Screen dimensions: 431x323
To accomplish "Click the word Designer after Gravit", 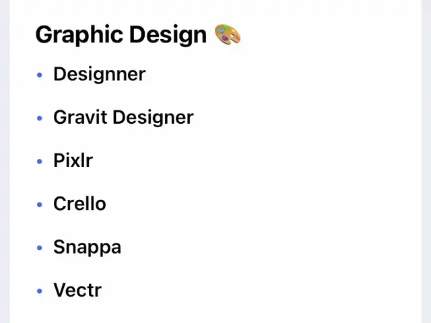I will click(153, 117).
